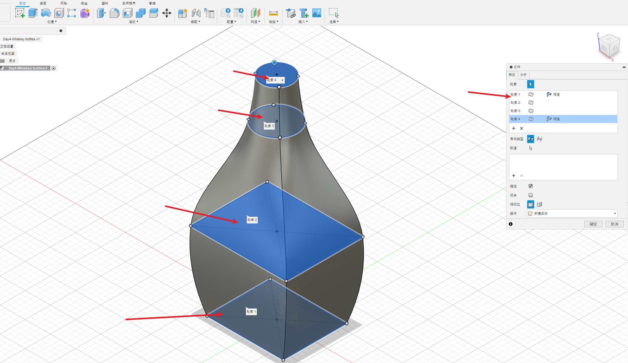Screen dimensions: 628x363
Task: Click the 取消 button
Action: click(614, 224)
